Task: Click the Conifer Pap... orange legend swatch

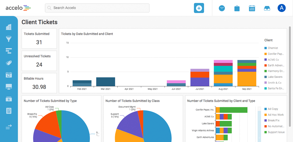Action: 266,54
